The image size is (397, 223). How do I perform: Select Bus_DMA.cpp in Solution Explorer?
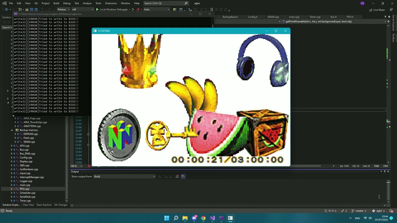click(x=27, y=154)
